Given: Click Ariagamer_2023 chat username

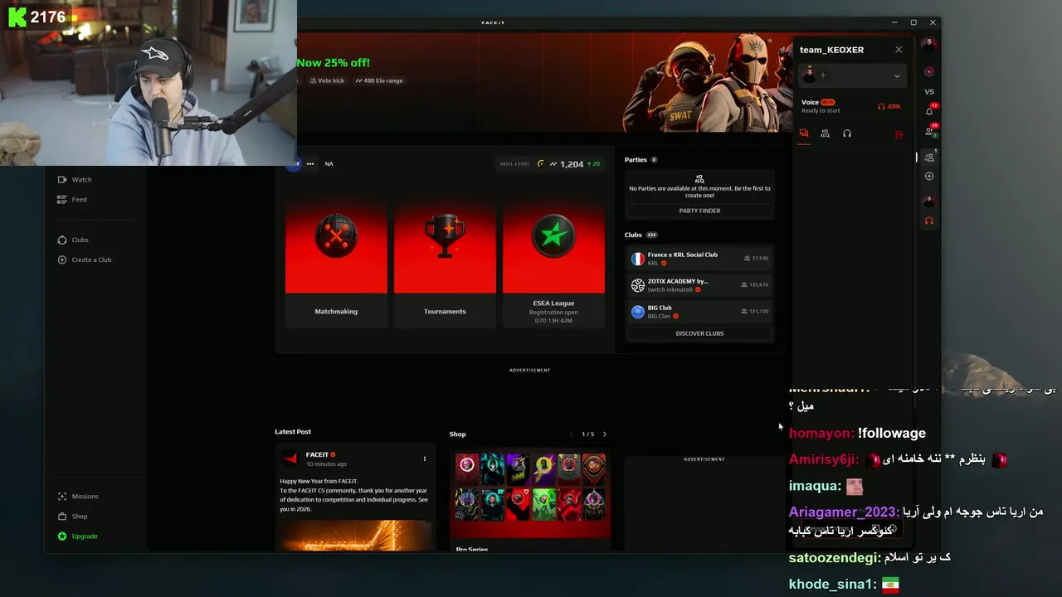Looking at the screenshot, I should [x=844, y=512].
